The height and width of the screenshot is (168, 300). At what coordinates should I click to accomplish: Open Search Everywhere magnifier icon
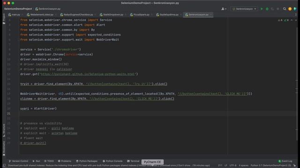(x=285, y=9)
